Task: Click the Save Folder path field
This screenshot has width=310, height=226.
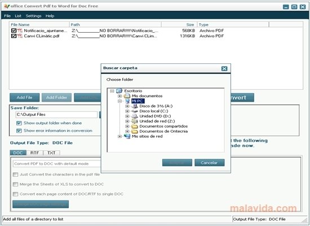Action: click(x=56, y=115)
